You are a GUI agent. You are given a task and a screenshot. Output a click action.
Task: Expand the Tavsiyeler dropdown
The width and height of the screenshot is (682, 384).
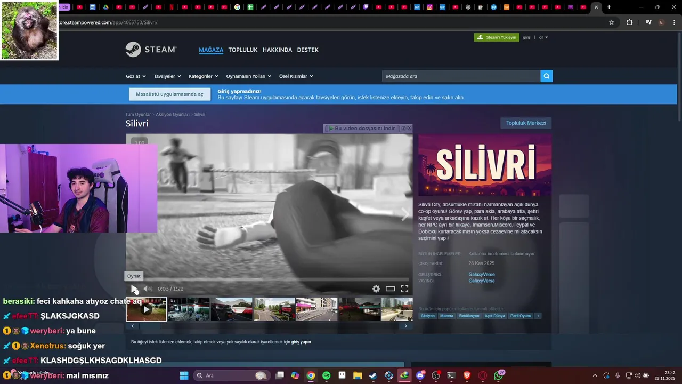[x=167, y=76]
